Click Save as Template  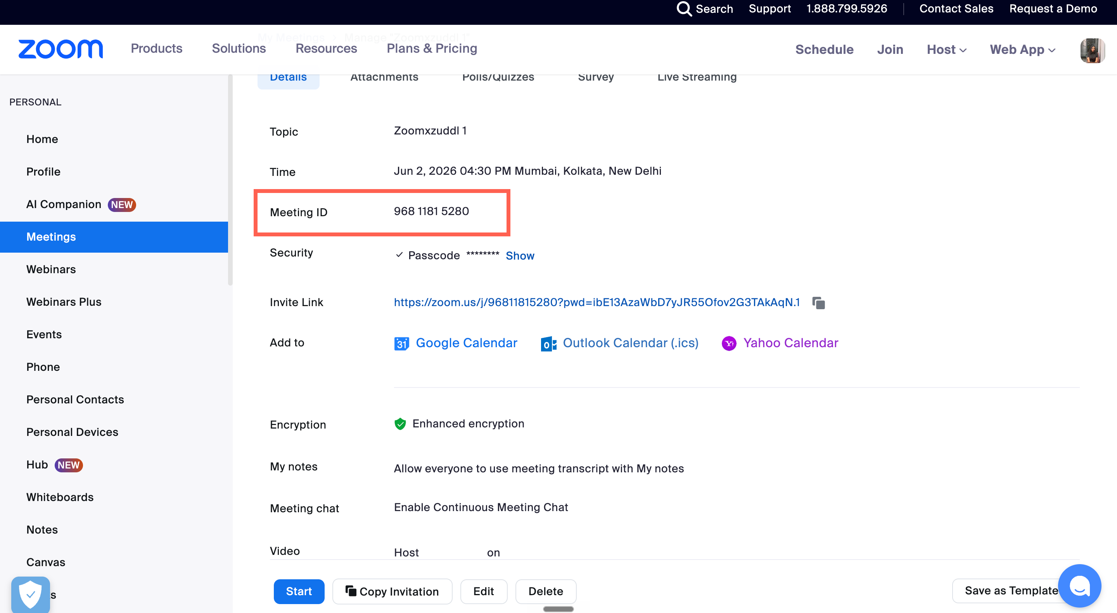click(1011, 591)
